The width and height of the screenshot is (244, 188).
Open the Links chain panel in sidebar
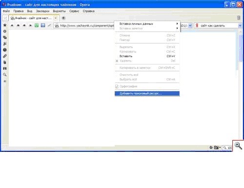pos(5,56)
